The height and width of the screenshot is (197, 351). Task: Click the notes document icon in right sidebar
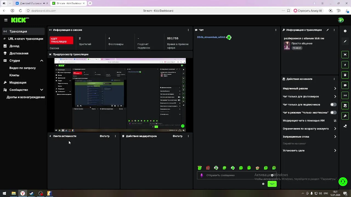(345, 75)
